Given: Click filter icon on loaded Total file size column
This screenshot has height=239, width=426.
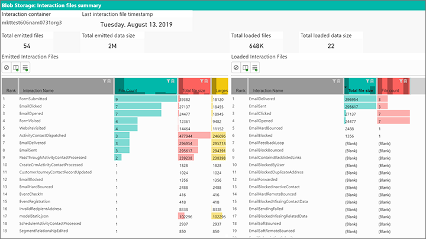Looking at the screenshot, I should (367, 81).
